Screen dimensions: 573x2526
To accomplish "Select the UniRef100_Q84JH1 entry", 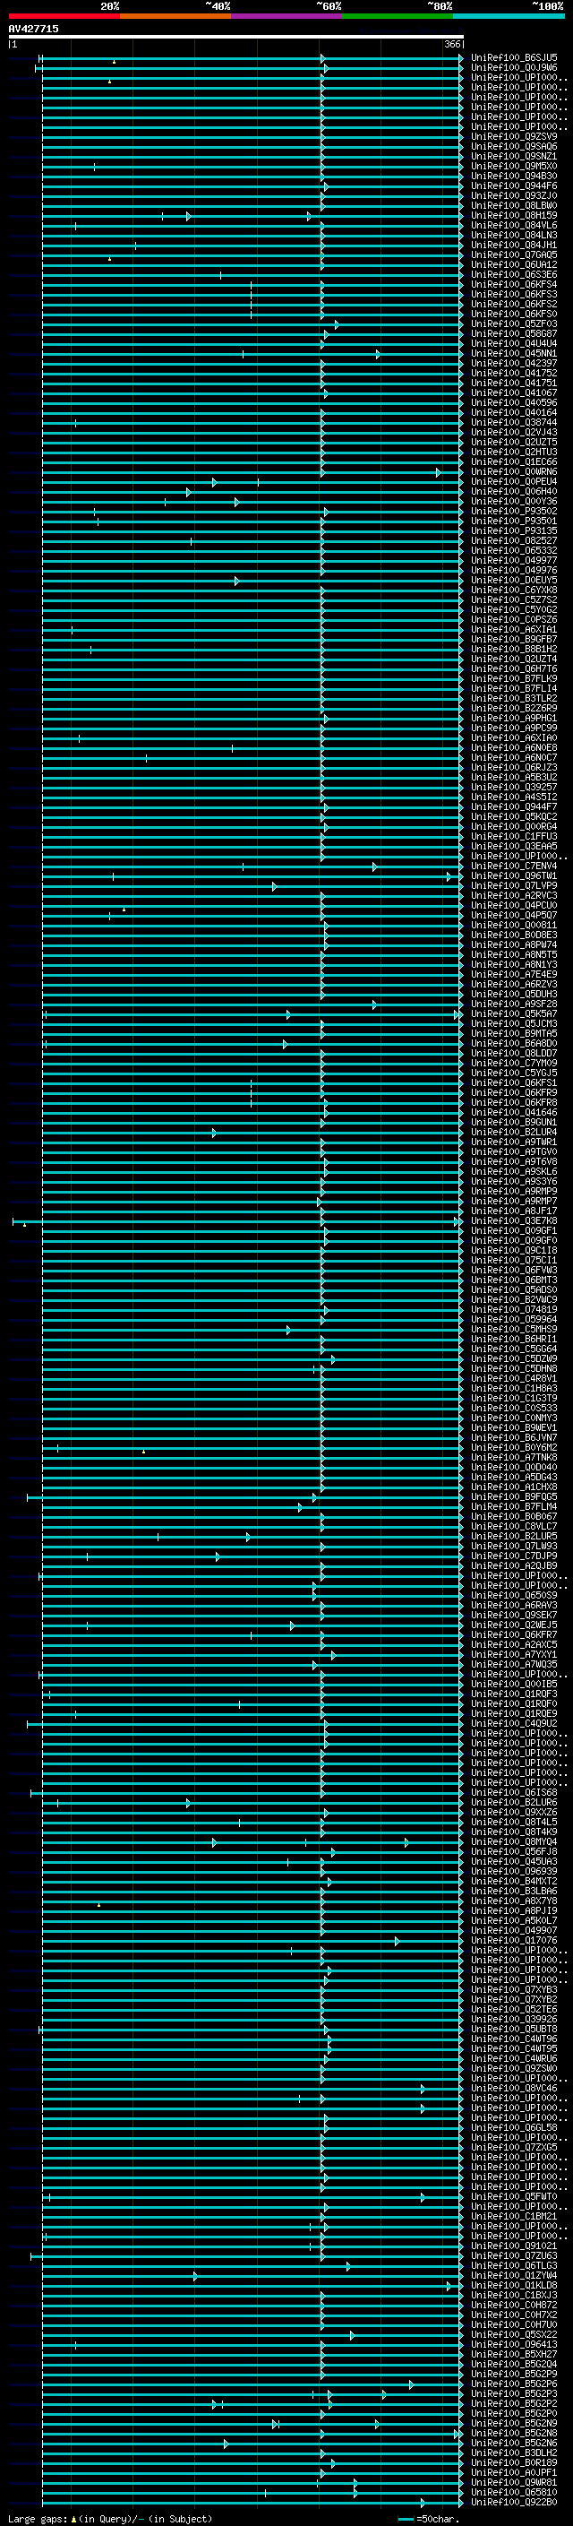I will coord(514,246).
